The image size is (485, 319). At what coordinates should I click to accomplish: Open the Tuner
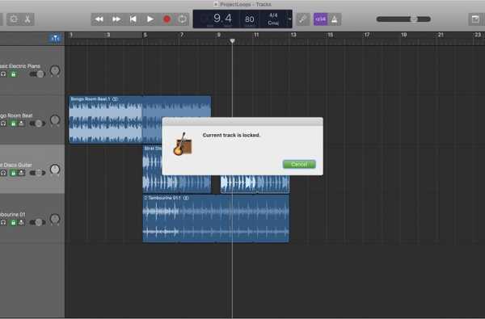(x=303, y=19)
